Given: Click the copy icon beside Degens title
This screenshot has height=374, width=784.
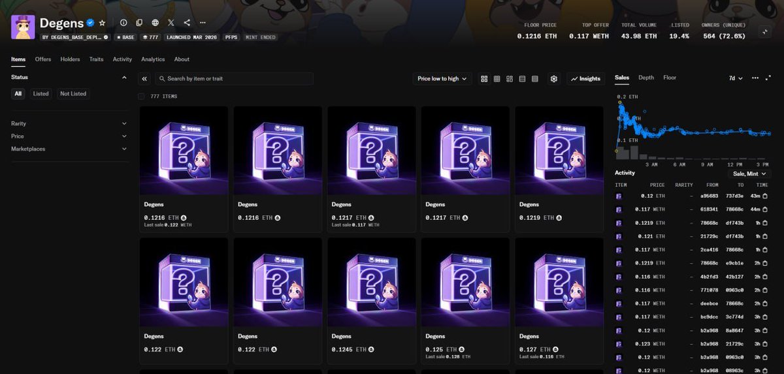Looking at the screenshot, I should coord(139,22).
